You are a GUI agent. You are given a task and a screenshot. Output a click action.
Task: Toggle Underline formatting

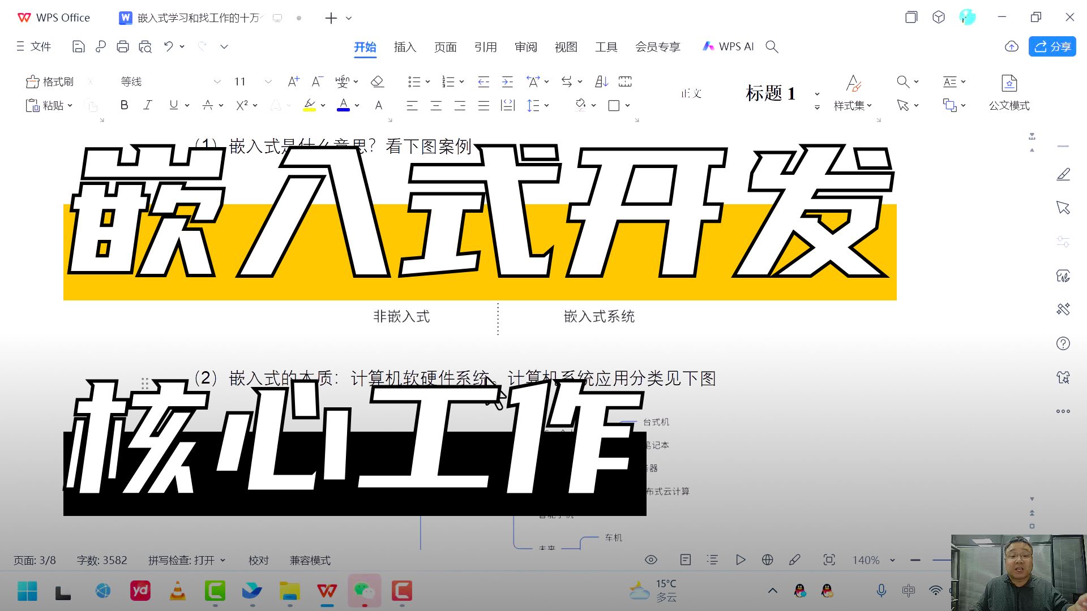173,105
